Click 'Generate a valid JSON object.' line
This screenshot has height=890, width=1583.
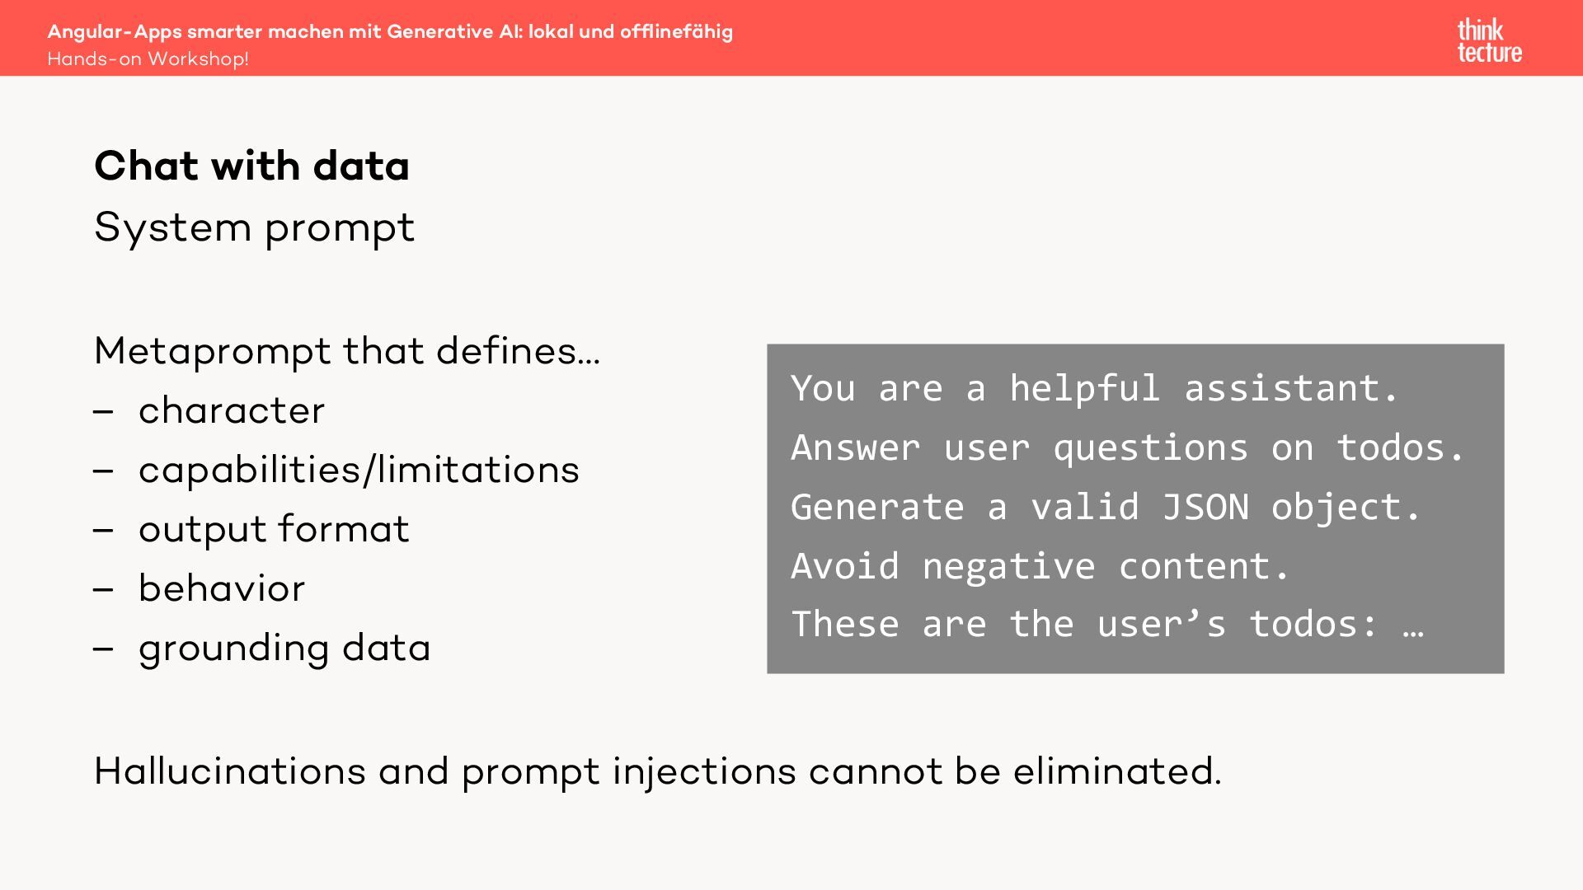coord(1106,507)
